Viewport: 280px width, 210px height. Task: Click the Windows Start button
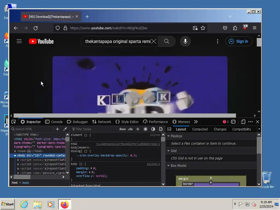pos(7,204)
